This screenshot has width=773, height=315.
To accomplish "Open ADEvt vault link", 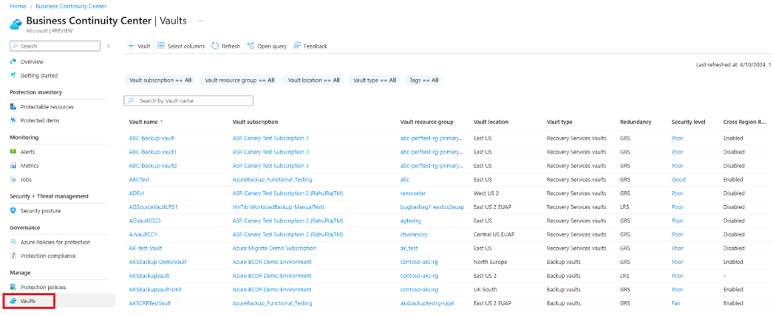I will (136, 193).
